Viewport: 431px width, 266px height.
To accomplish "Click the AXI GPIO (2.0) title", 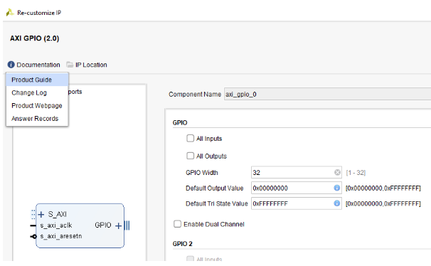I will tap(35, 38).
